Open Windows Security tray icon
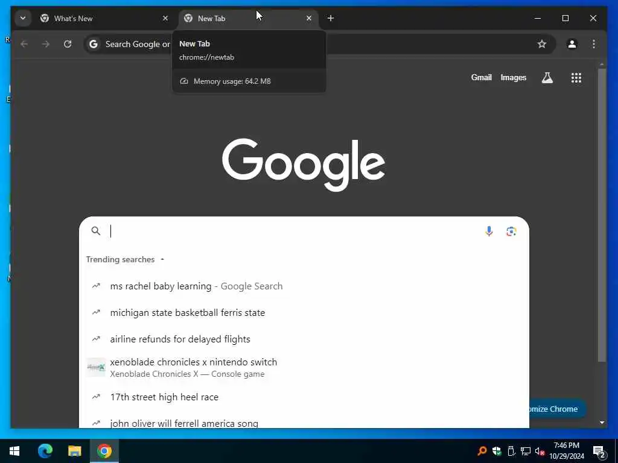The image size is (618, 463). pyautogui.click(x=497, y=451)
